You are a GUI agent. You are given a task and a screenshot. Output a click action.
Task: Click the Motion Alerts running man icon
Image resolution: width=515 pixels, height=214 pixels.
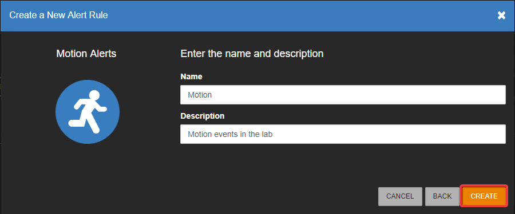point(88,112)
